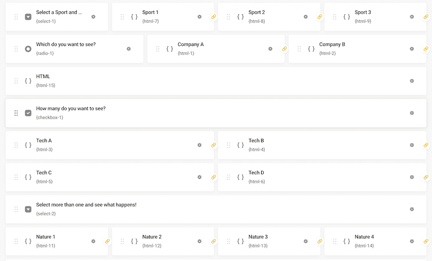Viewport: 432px width, 261px height.
Task: Select the Company B field label
Action: [x=332, y=45]
